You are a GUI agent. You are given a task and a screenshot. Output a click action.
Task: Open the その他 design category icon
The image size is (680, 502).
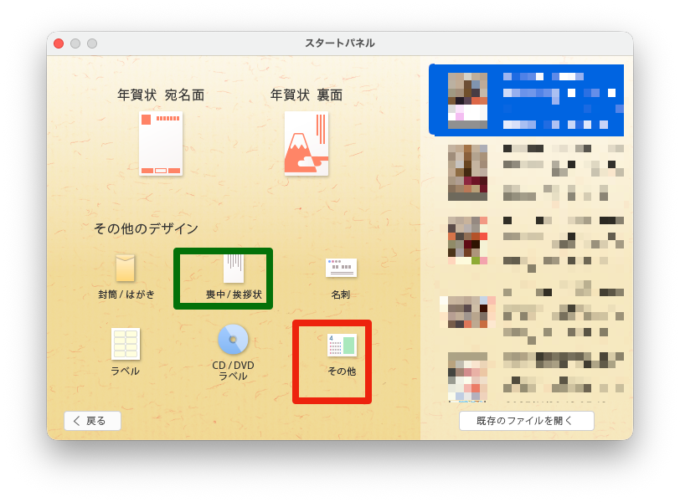pos(341,345)
